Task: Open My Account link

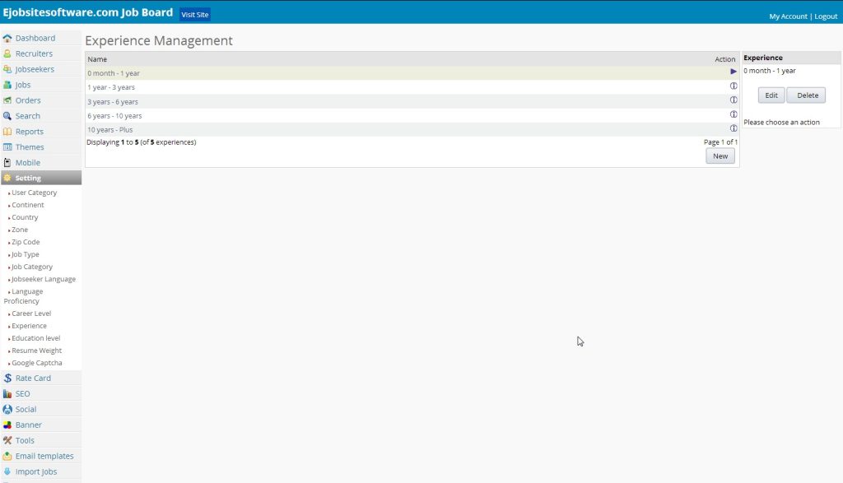Action: 788,16
